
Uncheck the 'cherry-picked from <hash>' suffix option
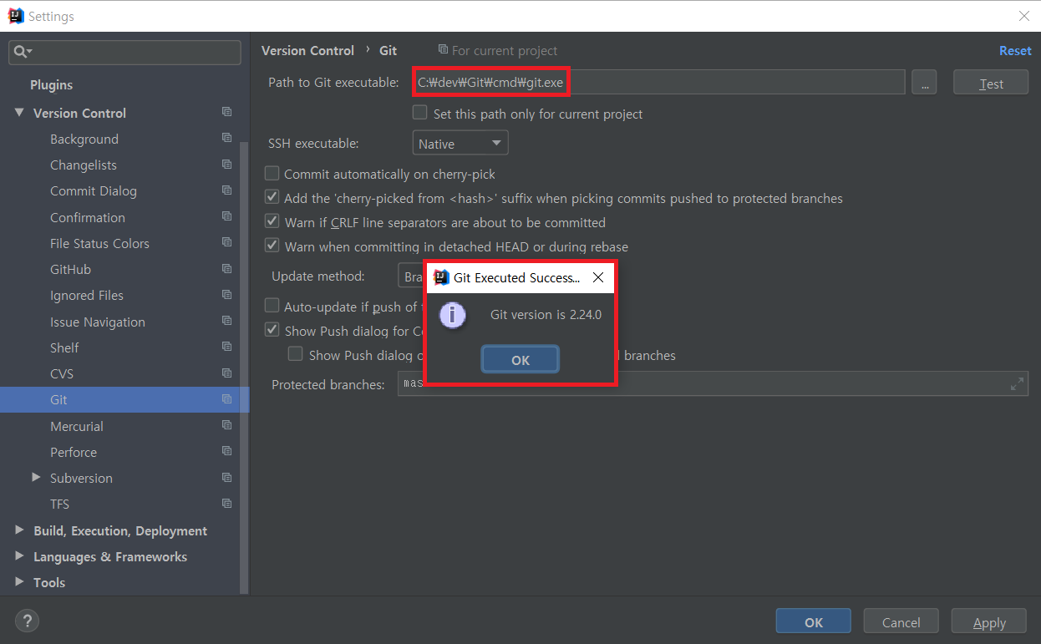pos(272,198)
